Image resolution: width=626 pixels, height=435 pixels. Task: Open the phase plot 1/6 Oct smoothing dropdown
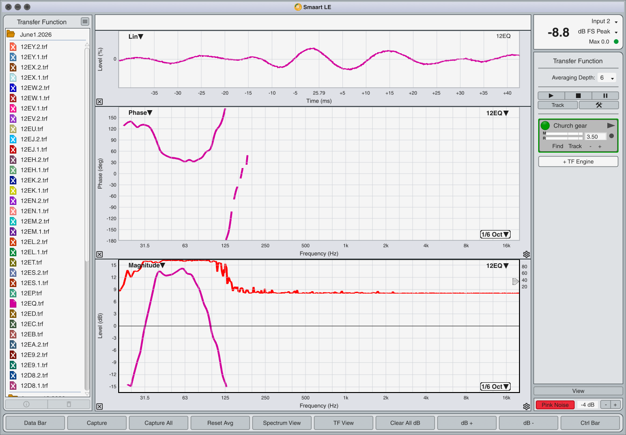click(495, 234)
